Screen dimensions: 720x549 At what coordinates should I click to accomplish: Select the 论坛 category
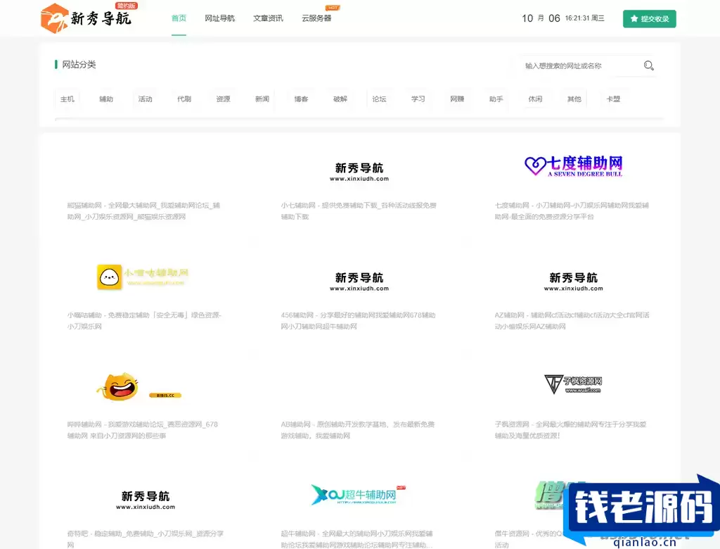(379, 99)
